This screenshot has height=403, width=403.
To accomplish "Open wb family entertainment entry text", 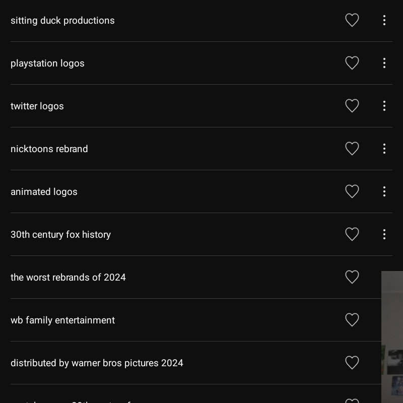I will tap(62, 320).
